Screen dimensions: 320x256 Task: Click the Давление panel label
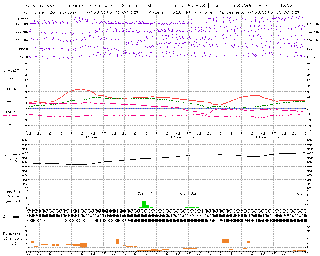pos(13,154)
